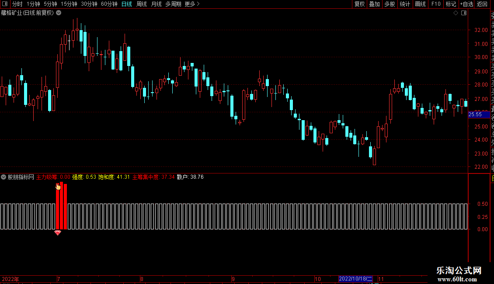Click the 统计 statistics button
The height and width of the screenshot is (284, 494).
click(x=405, y=4)
